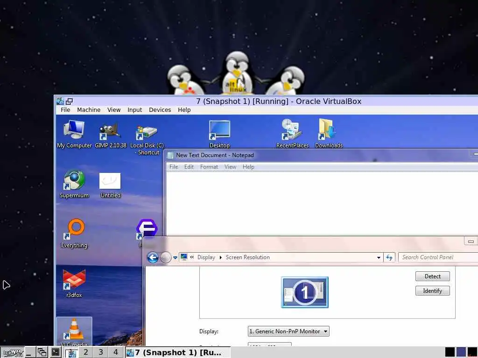Open the IceWM start menu

point(13,352)
